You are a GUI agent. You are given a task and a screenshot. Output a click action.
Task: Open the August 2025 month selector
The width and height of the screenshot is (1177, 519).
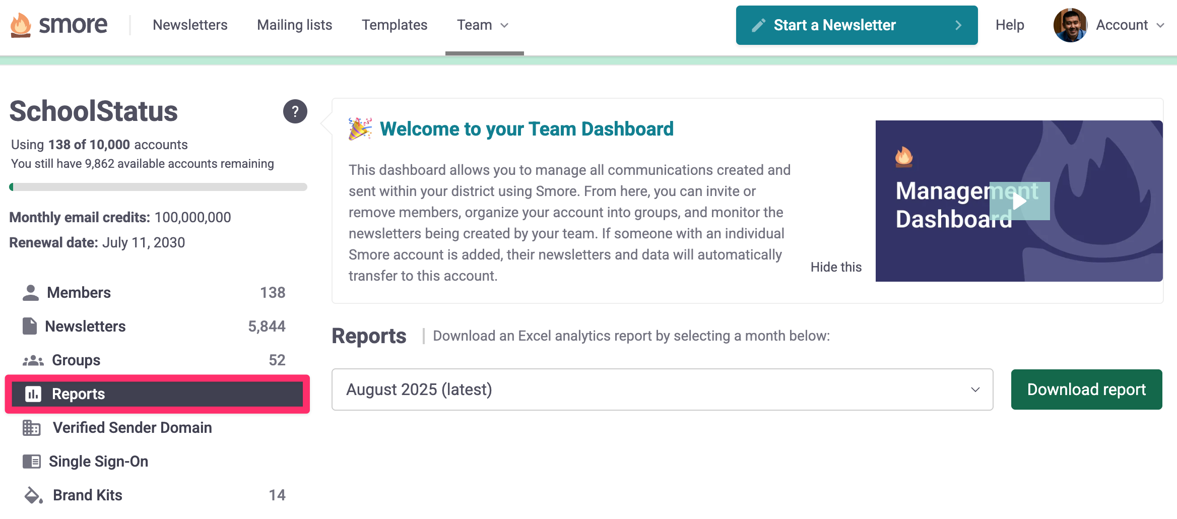click(x=662, y=390)
